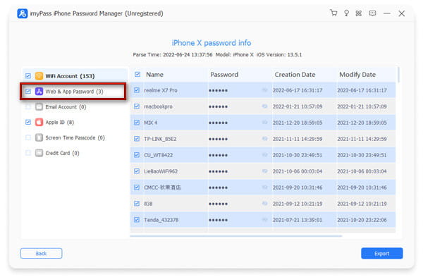Click the key register icon
This screenshot has height=277, width=423.
[346, 13]
